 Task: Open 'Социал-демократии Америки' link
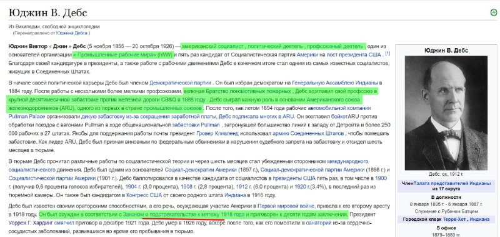[200, 169]
